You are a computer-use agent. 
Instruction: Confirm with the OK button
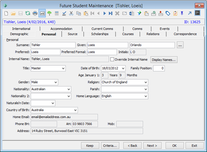[x=175, y=146]
